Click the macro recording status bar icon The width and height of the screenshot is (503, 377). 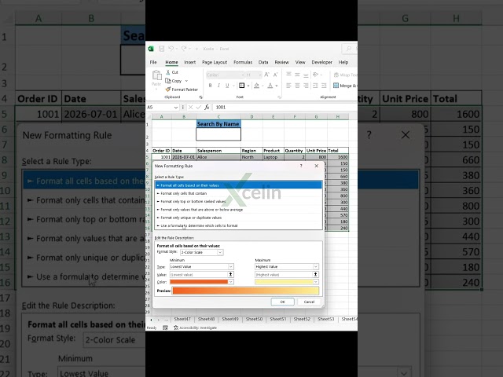click(165, 328)
